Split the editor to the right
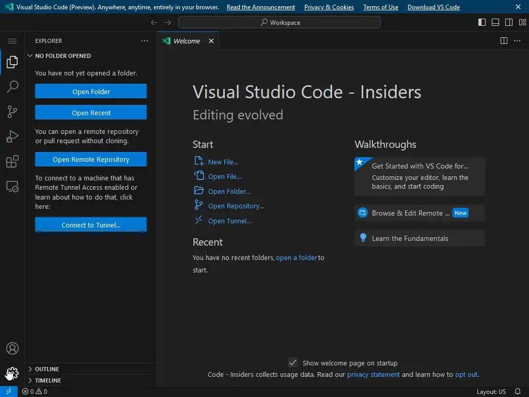Screen dimensions: 529x397 pyautogui.click(x=504, y=41)
